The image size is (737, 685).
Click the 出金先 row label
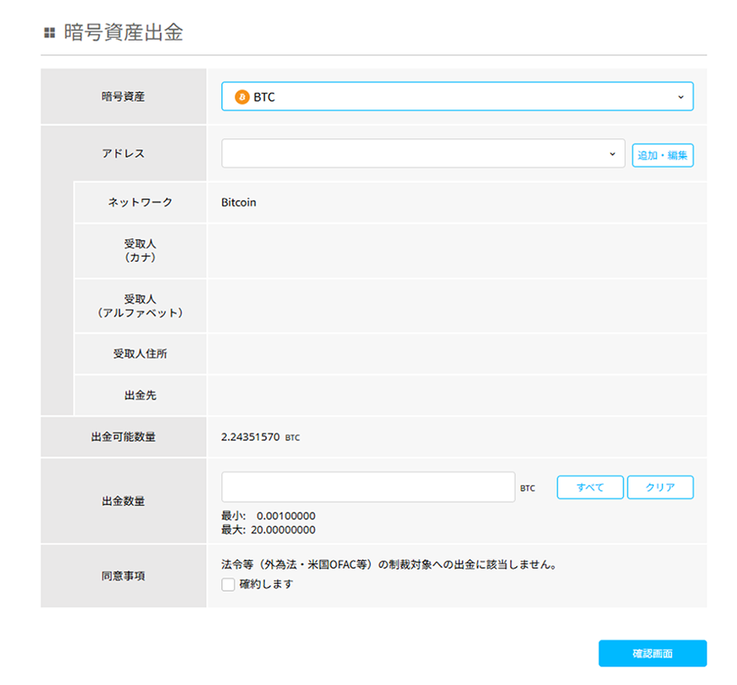pos(140,395)
